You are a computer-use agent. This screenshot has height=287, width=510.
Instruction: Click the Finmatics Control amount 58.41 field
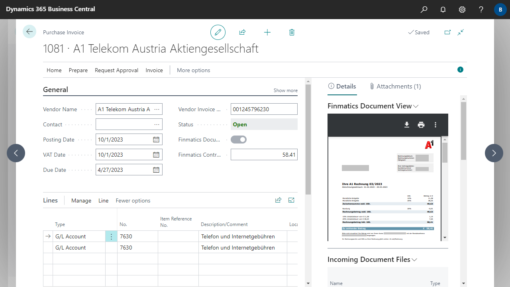click(x=264, y=155)
